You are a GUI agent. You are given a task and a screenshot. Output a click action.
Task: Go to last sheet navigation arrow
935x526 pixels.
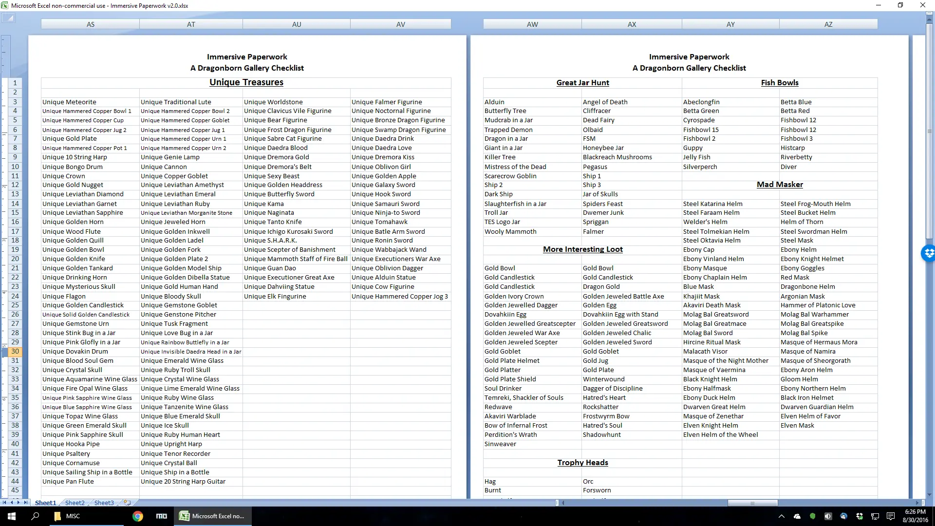tap(26, 503)
